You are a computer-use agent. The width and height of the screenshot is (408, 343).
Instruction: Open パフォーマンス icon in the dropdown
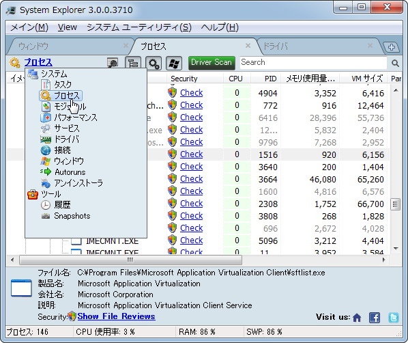click(46, 118)
